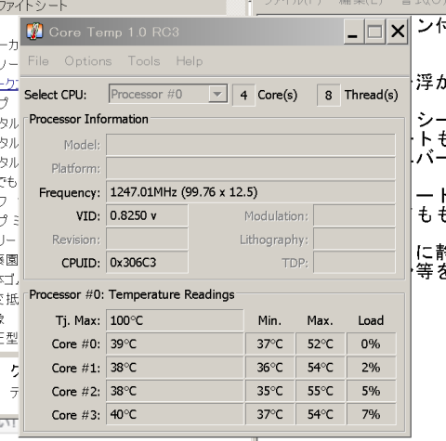The width and height of the screenshot is (446, 441).
Task: Click the empty Platform field
Action: click(251, 168)
